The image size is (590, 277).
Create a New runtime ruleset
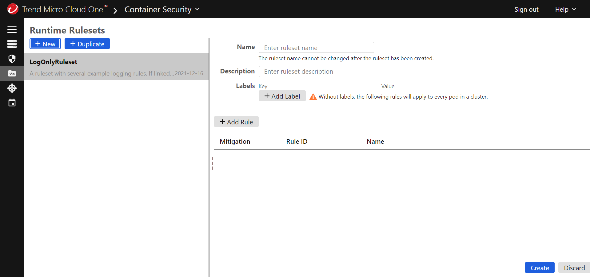[x=45, y=44]
